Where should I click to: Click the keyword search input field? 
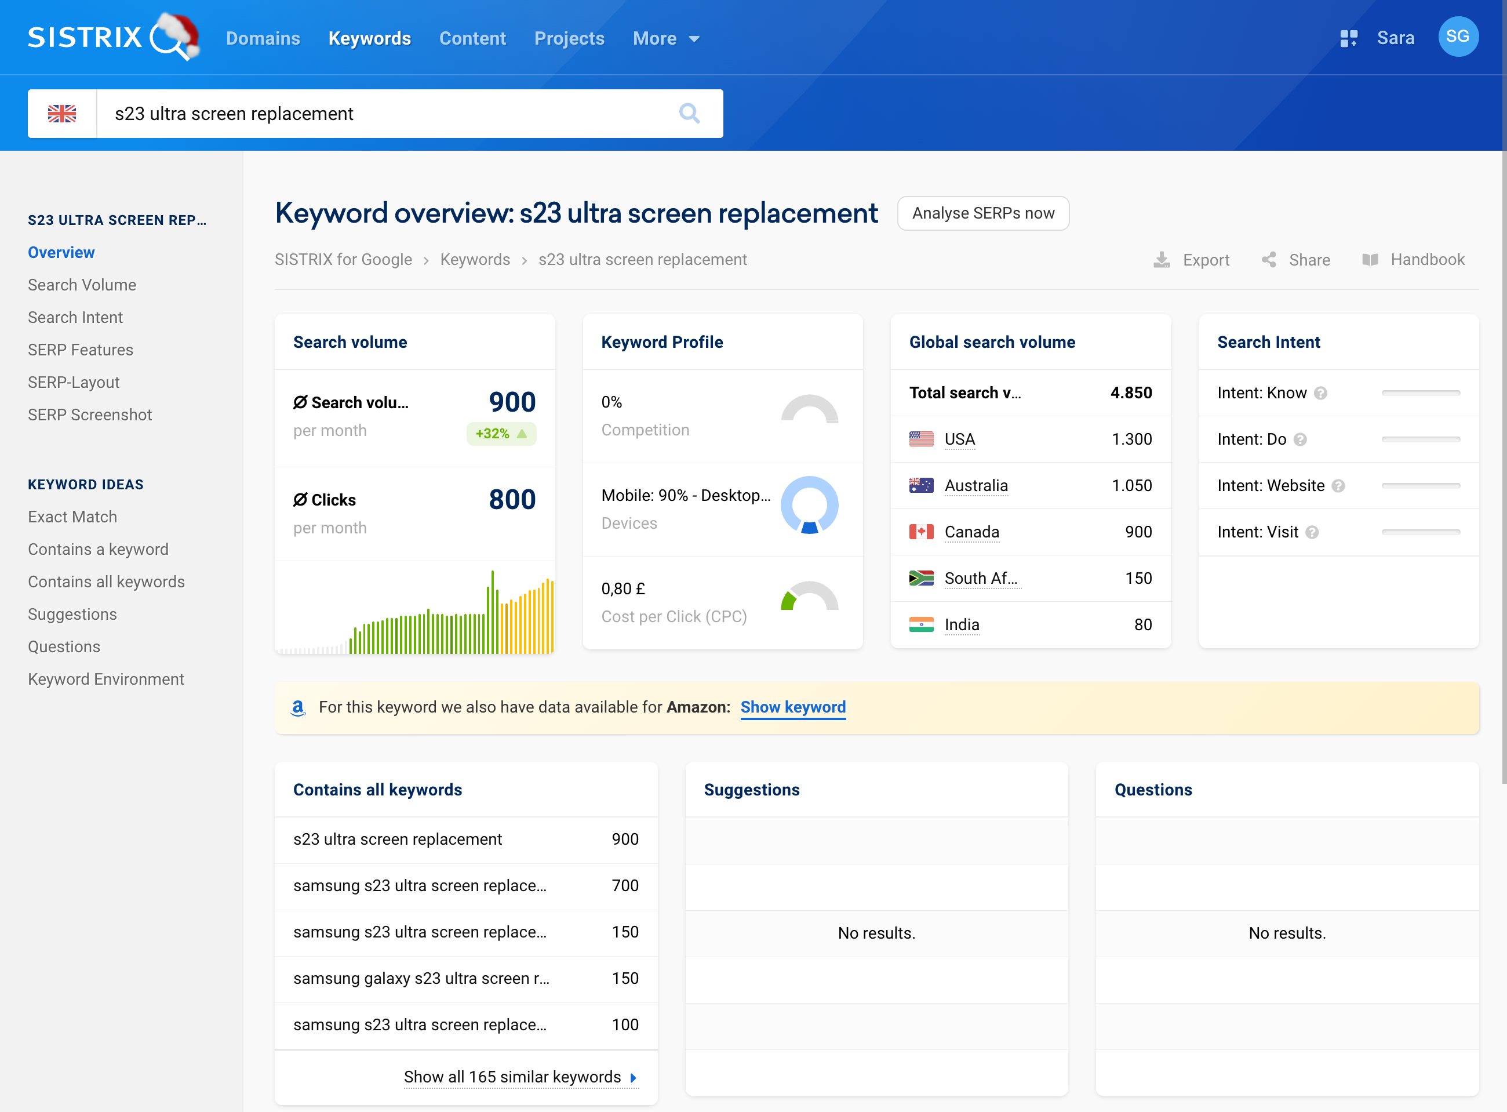[384, 113]
